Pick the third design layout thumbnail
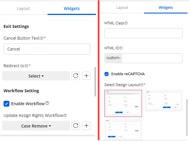Screen dimensions: 189x141 tap(123, 129)
